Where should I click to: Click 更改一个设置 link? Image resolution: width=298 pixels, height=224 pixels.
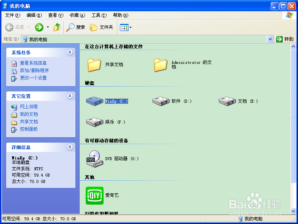(x=33, y=78)
